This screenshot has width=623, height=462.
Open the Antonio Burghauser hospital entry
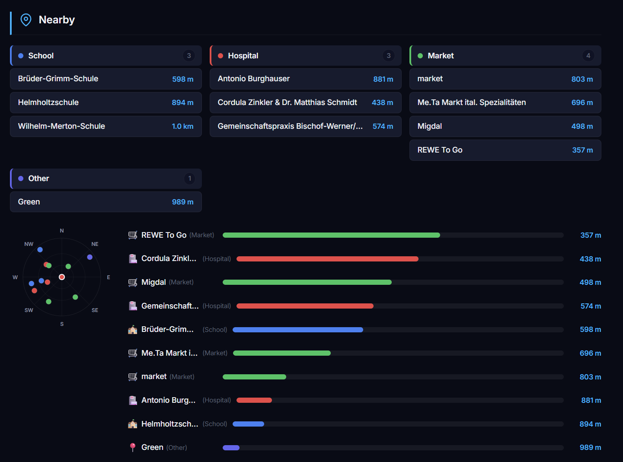coord(306,79)
